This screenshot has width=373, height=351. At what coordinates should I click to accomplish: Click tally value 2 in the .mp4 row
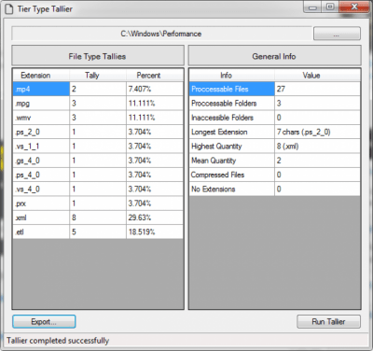(x=98, y=89)
